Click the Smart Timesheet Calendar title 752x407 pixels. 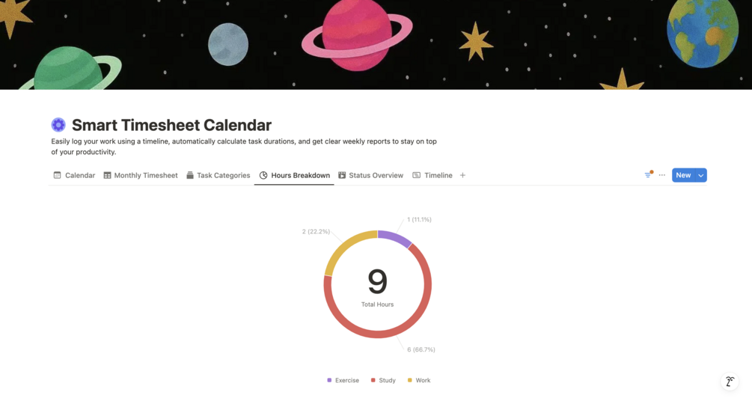pyautogui.click(x=171, y=125)
